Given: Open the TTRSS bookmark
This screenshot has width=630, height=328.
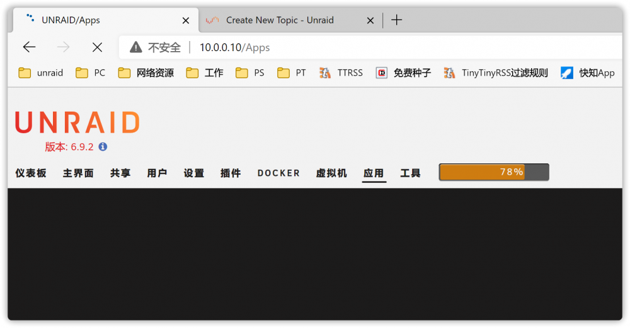Looking at the screenshot, I should pos(341,73).
